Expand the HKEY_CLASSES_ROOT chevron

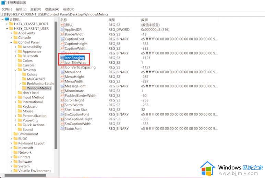coord(7,24)
